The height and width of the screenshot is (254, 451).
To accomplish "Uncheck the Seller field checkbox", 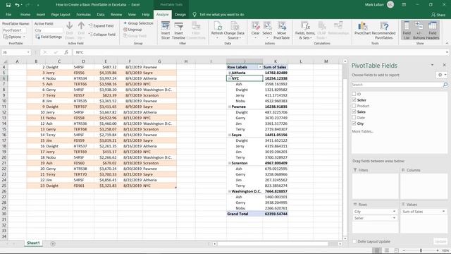I will tap(354, 100).
